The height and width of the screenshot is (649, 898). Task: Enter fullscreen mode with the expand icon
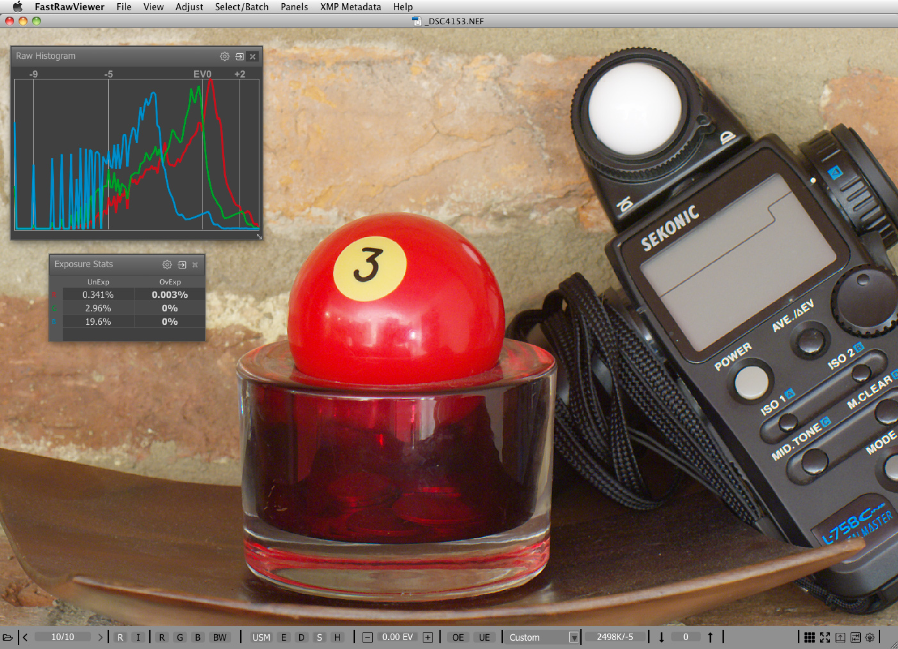tap(825, 637)
